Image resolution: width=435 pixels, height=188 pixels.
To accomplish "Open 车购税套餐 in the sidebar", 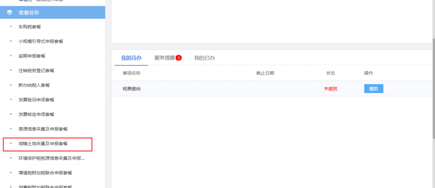I will 30,27.
